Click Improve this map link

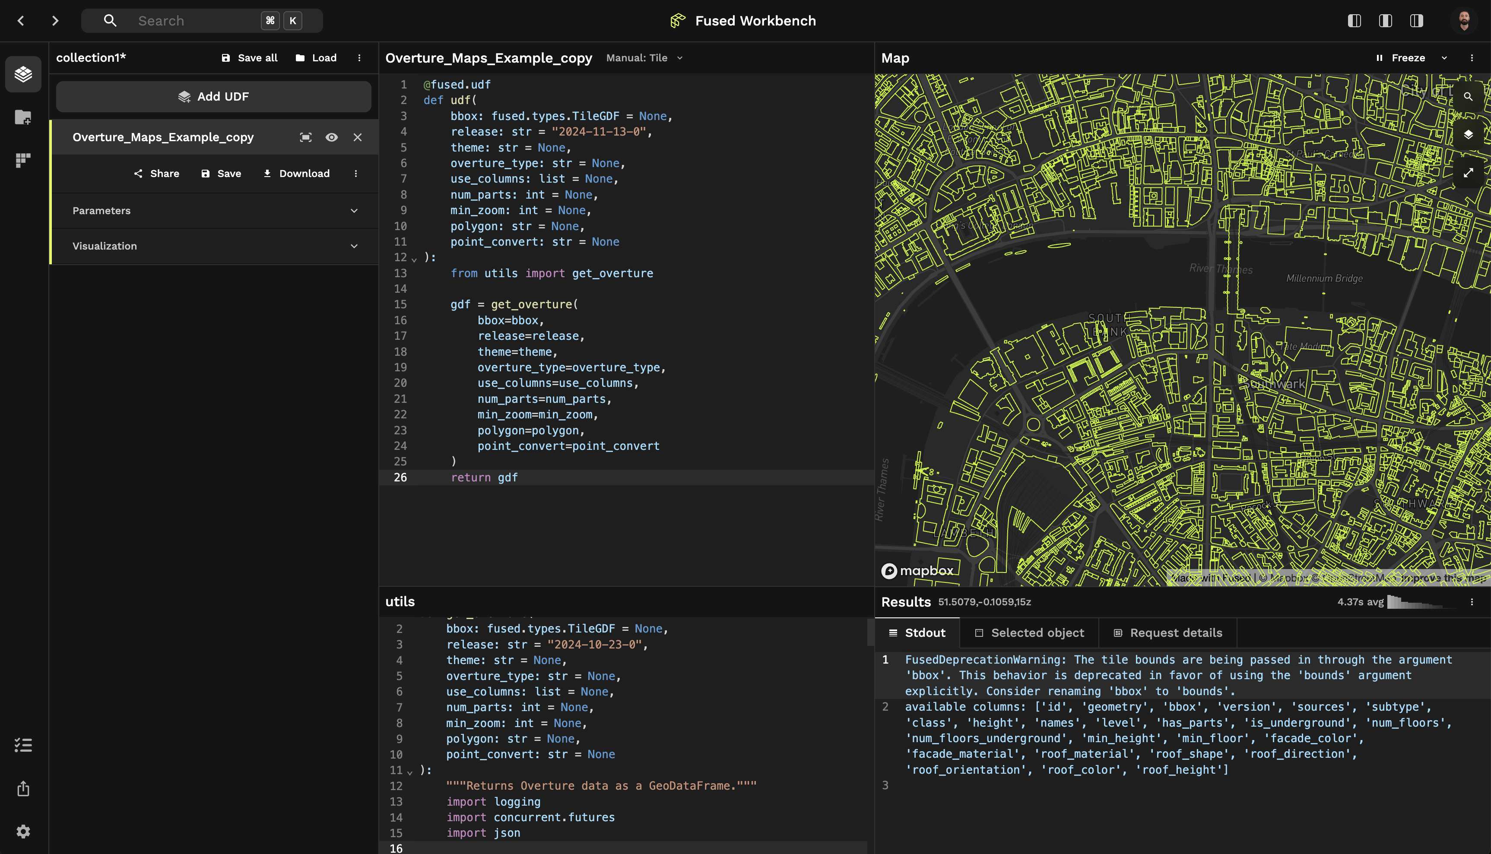click(x=1444, y=578)
